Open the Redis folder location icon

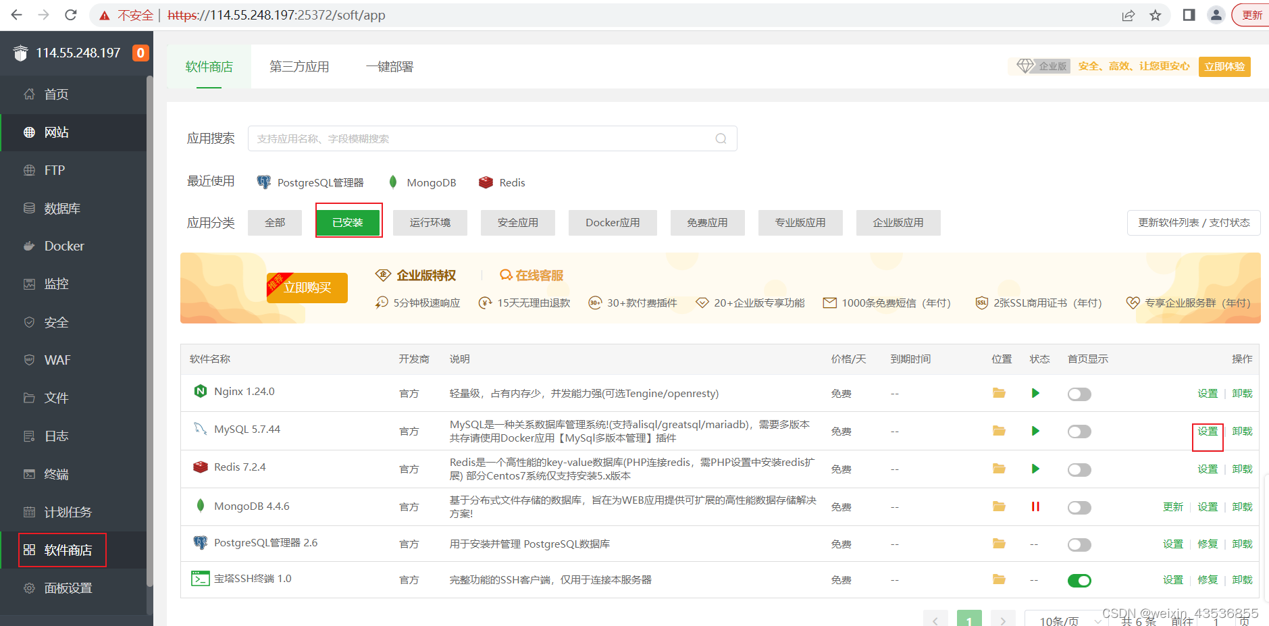tap(1000, 469)
